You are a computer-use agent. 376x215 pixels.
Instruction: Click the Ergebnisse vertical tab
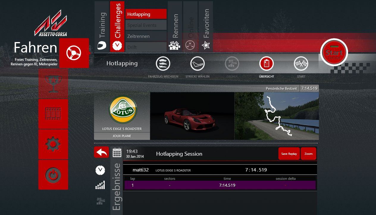pyautogui.click(x=117, y=186)
